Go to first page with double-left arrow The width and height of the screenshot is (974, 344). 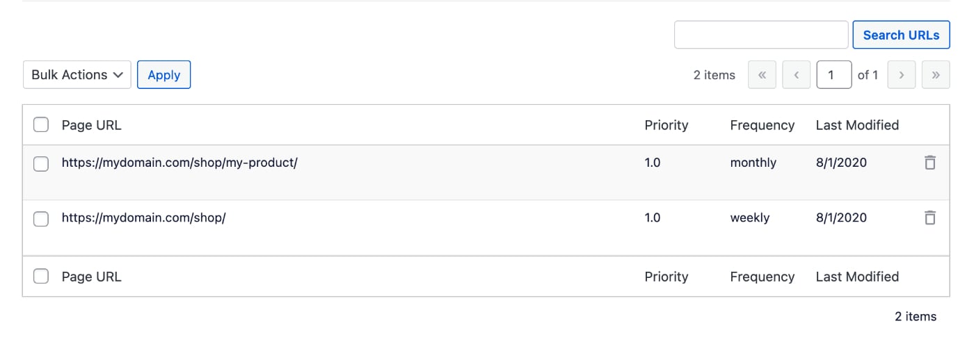click(x=762, y=75)
